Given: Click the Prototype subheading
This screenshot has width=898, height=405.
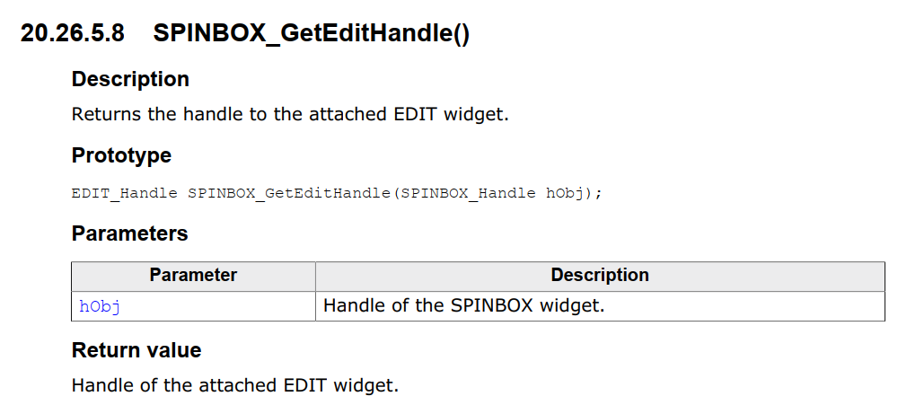Looking at the screenshot, I should click(x=121, y=155).
